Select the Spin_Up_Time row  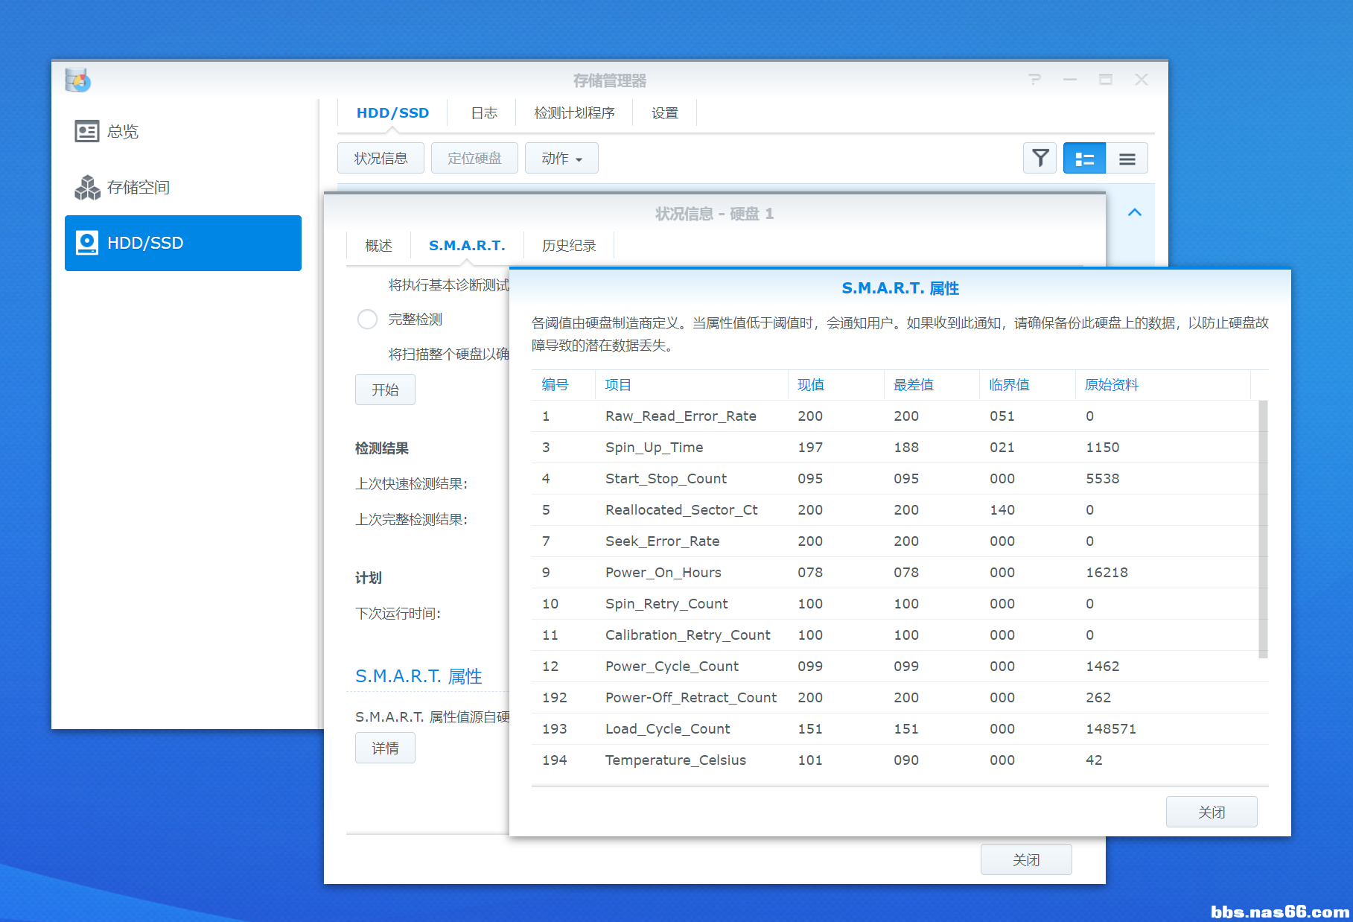coord(894,448)
